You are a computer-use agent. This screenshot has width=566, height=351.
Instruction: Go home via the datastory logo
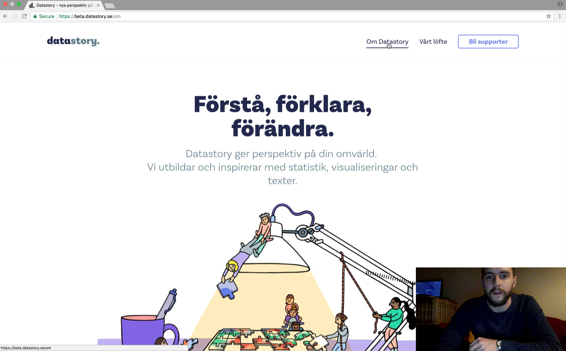pyautogui.click(x=73, y=41)
